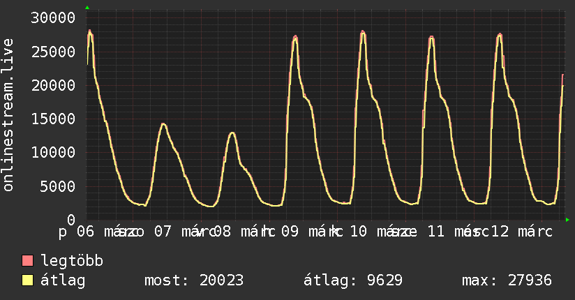Screen dimensions: 575x300
Task: Click the 12 márc x-axis date label
Action: pos(522,232)
